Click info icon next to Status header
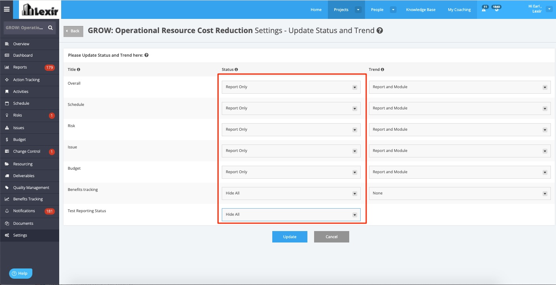 tap(236, 70)
